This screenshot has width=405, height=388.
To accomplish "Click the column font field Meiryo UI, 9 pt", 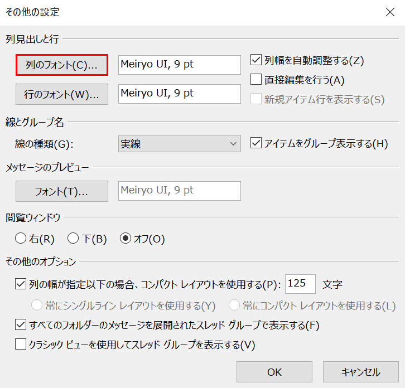I will point(180,65).
